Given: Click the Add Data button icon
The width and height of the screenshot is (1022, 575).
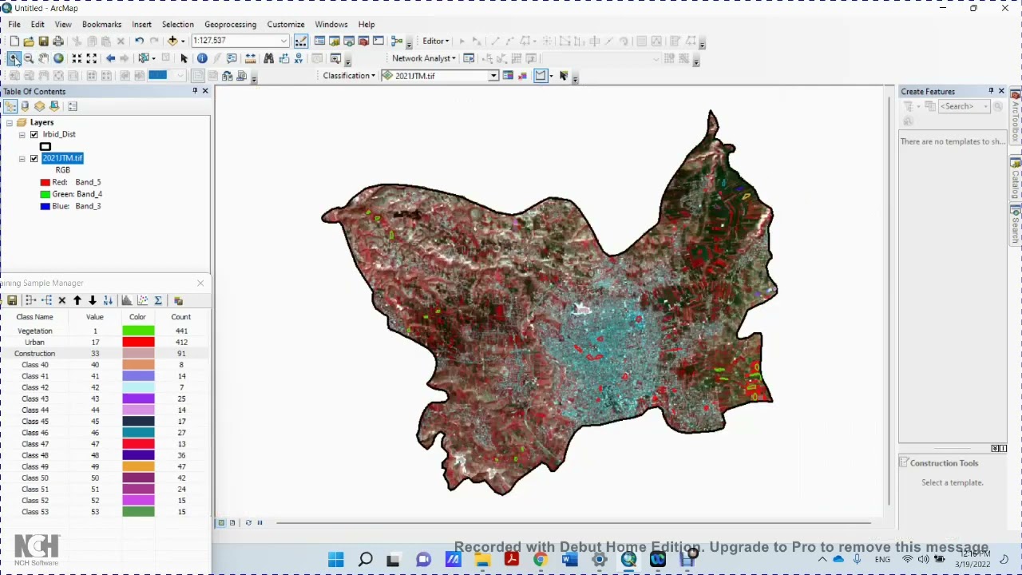Looking at the screenshot, I should 172,41.
